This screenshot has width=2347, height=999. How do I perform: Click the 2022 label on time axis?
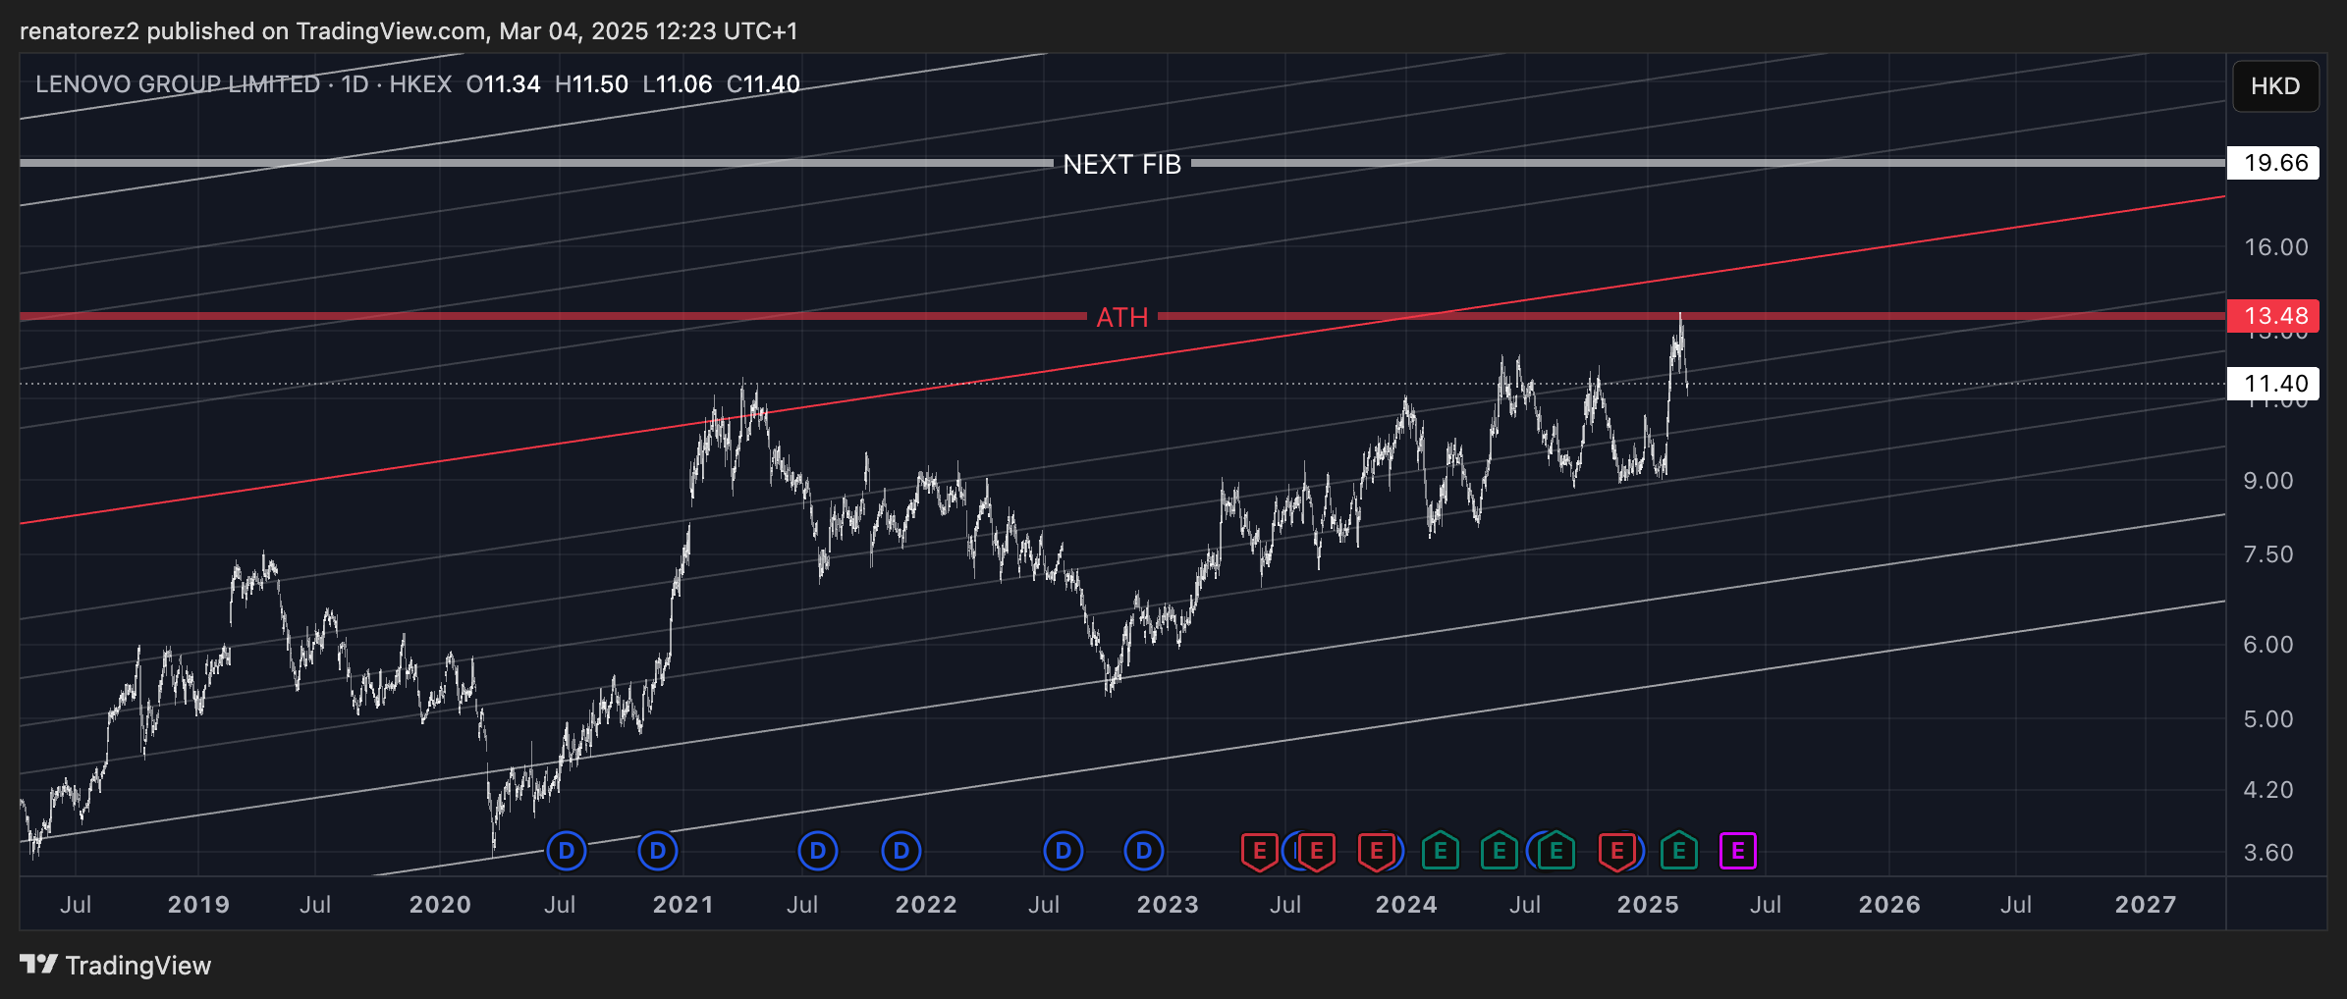point(926,905)
